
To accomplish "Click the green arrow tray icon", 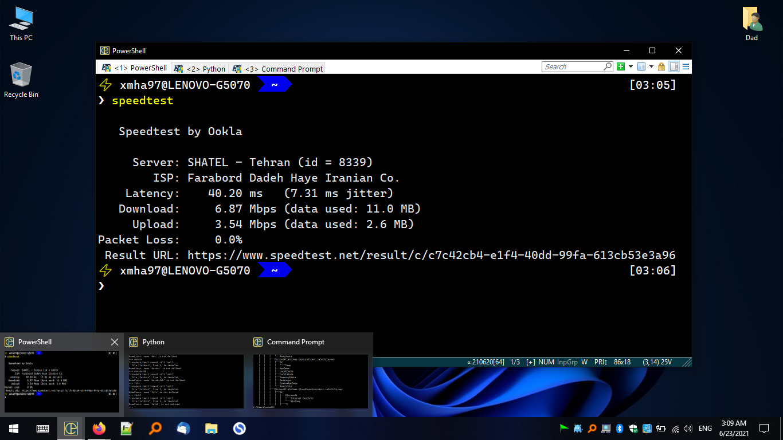I will 564,428.
